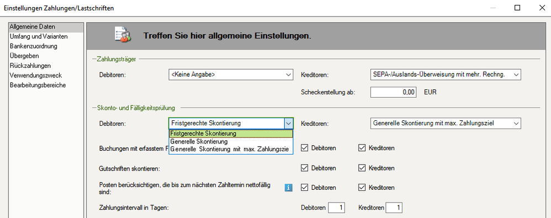Click the Scheckerstellung ab label
The image size is (551, 218).
(x=329, y=93)
